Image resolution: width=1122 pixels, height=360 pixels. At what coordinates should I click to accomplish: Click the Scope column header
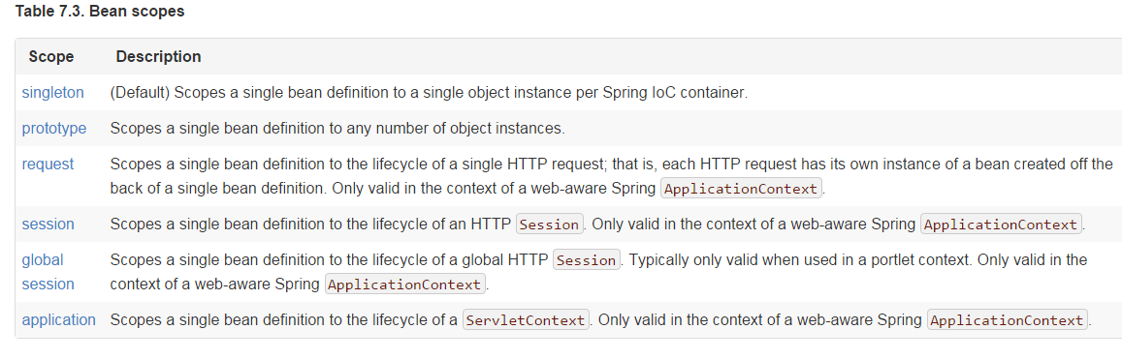pyautogui.click(x=50, y=56)
